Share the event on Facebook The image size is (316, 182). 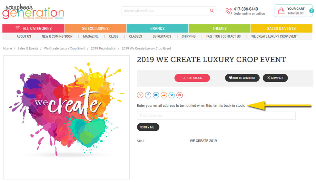pos(148,95)
